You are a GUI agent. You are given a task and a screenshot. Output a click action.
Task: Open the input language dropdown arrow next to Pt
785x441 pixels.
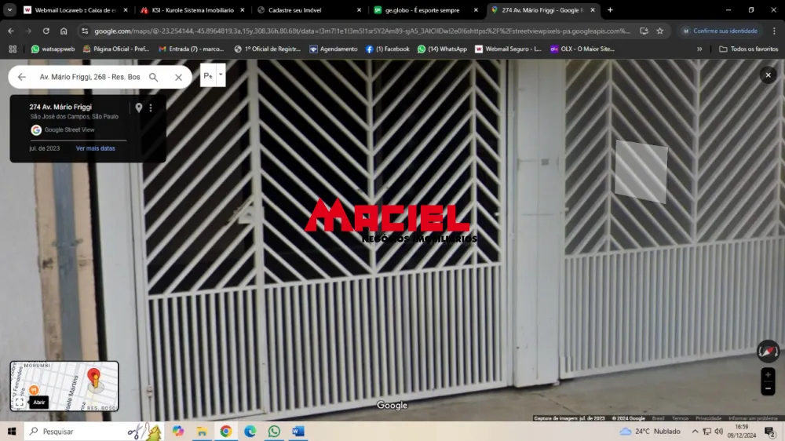pos(221,75)
